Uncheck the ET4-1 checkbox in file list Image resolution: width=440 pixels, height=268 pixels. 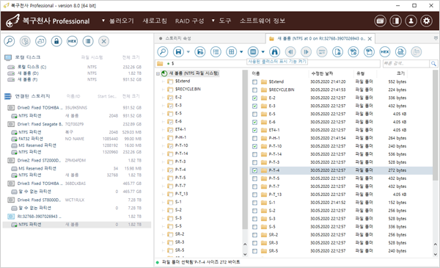254,130
